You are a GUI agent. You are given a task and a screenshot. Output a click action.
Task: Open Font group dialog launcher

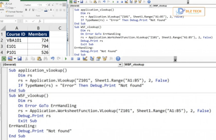[53, 16]
